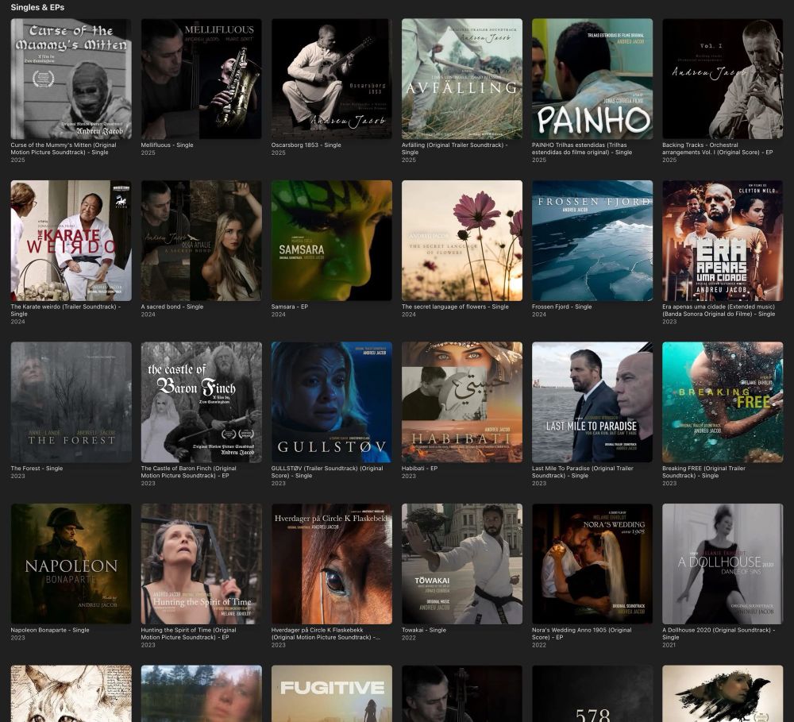Click A sacred bond - Single title

(x=172, y=307)
